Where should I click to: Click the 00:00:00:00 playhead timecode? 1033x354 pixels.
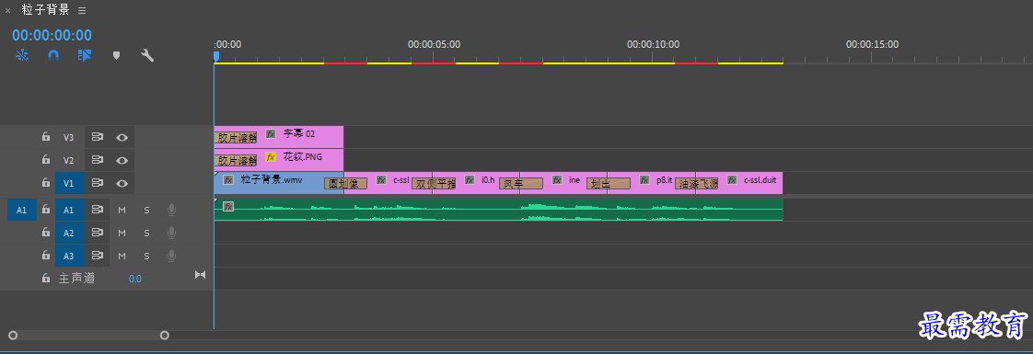click(x=52, y=35)
